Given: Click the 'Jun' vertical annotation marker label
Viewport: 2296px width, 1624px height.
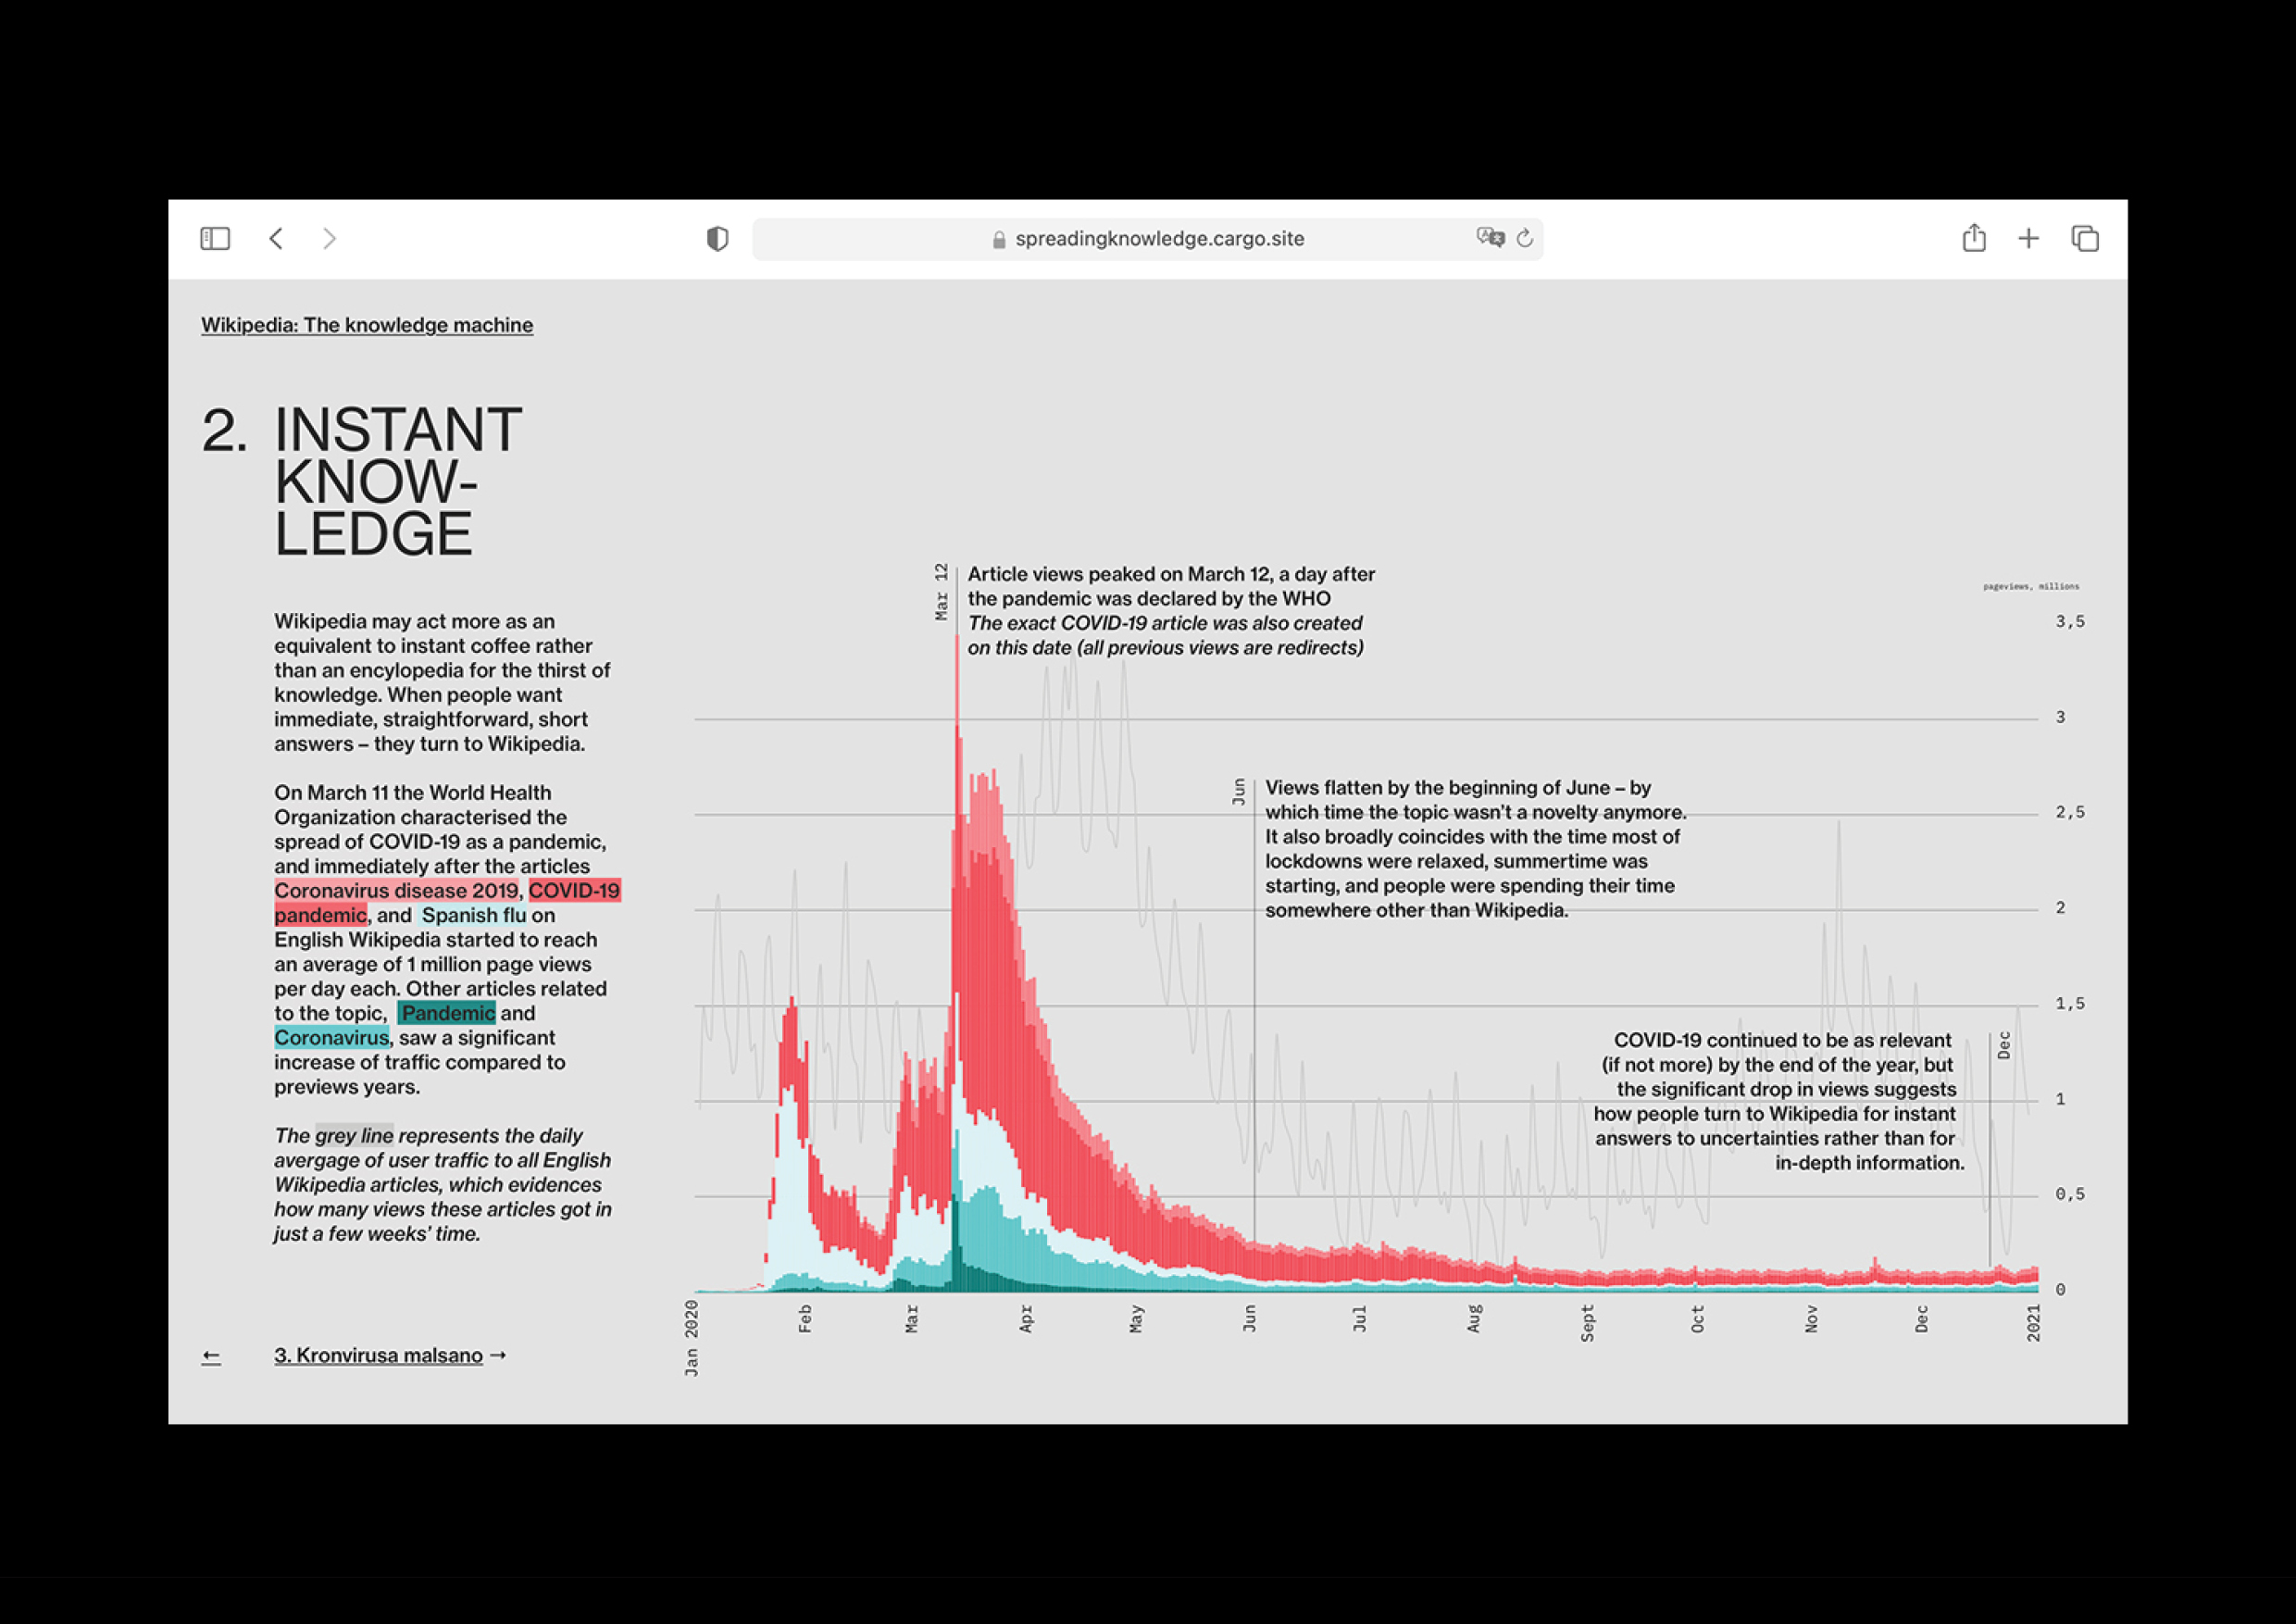Looking at the screenshot, I should [x=1239, y=792].
